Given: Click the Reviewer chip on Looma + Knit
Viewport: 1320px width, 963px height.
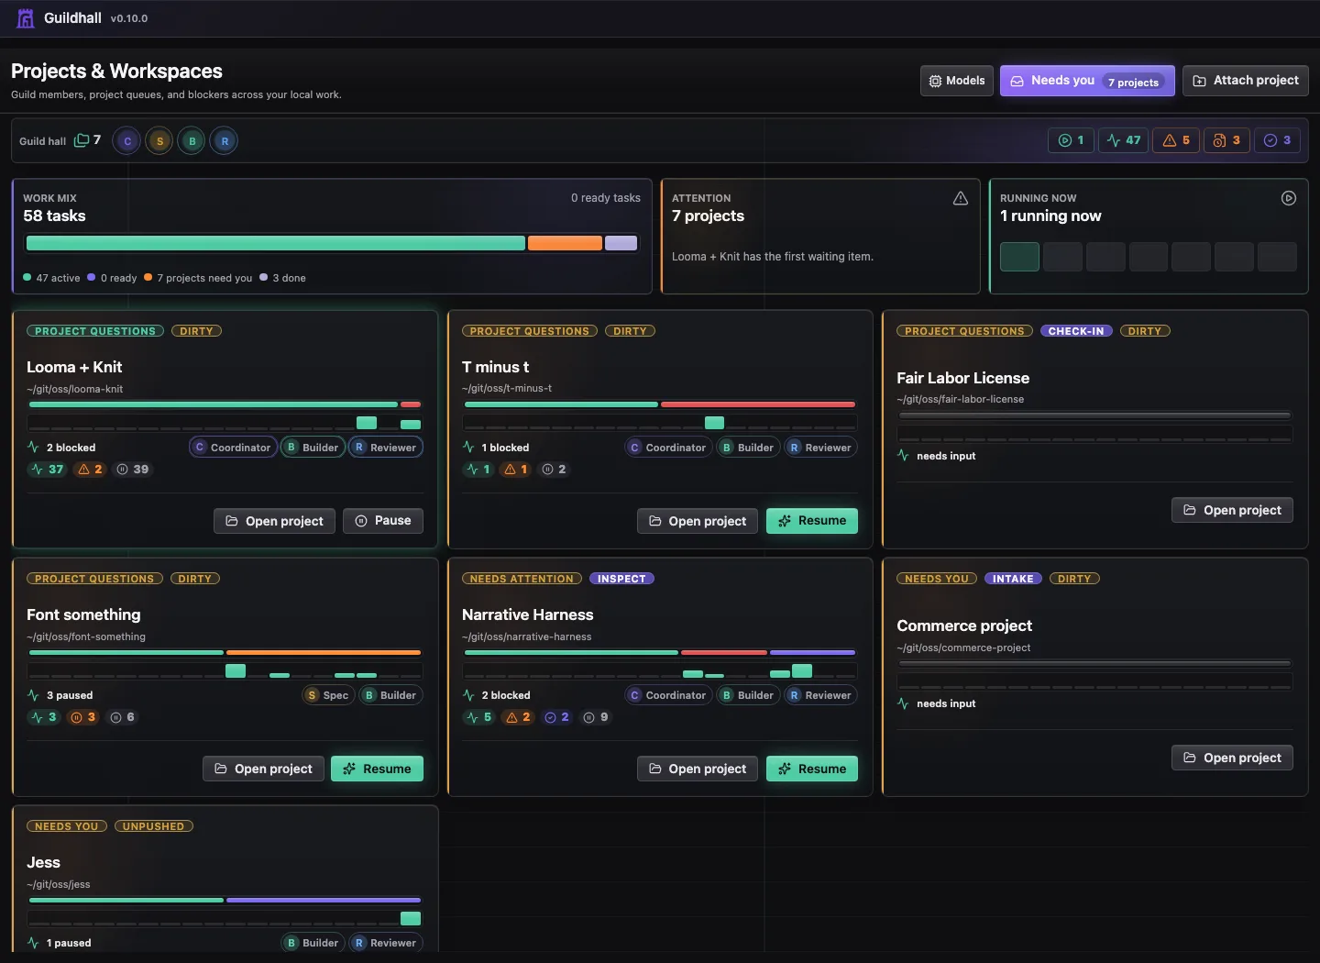Looking at the screenshot, I should pos(385,448).
